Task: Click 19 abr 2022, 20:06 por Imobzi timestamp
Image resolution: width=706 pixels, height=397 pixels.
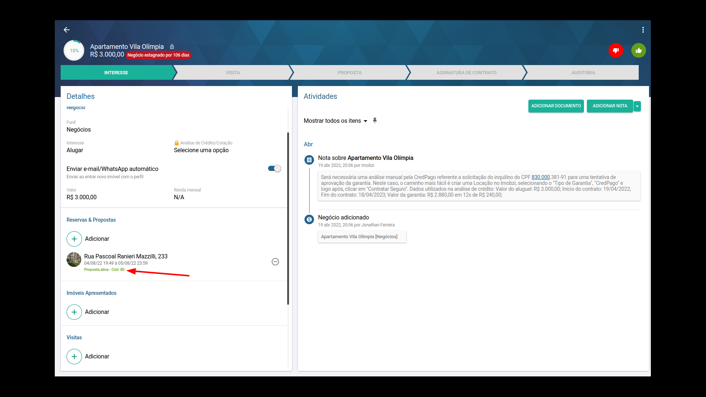Action: (346, 165)
